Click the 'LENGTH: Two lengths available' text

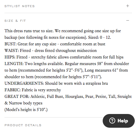[x=34, y=64]
